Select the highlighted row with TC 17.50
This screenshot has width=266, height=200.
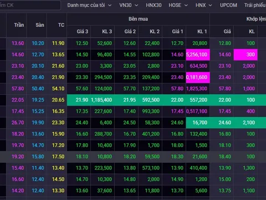[133, 157]
